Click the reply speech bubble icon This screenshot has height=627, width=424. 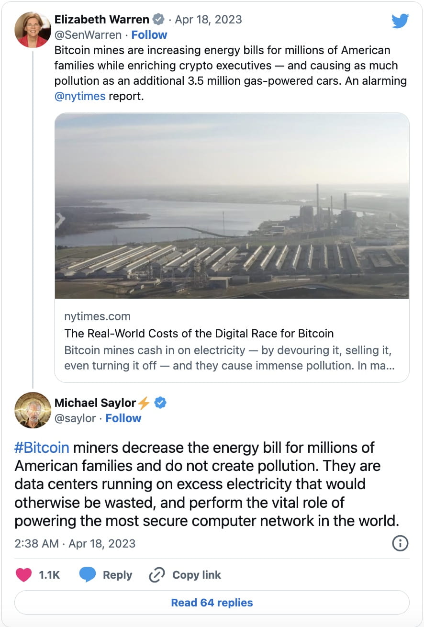tap(87, 575)
